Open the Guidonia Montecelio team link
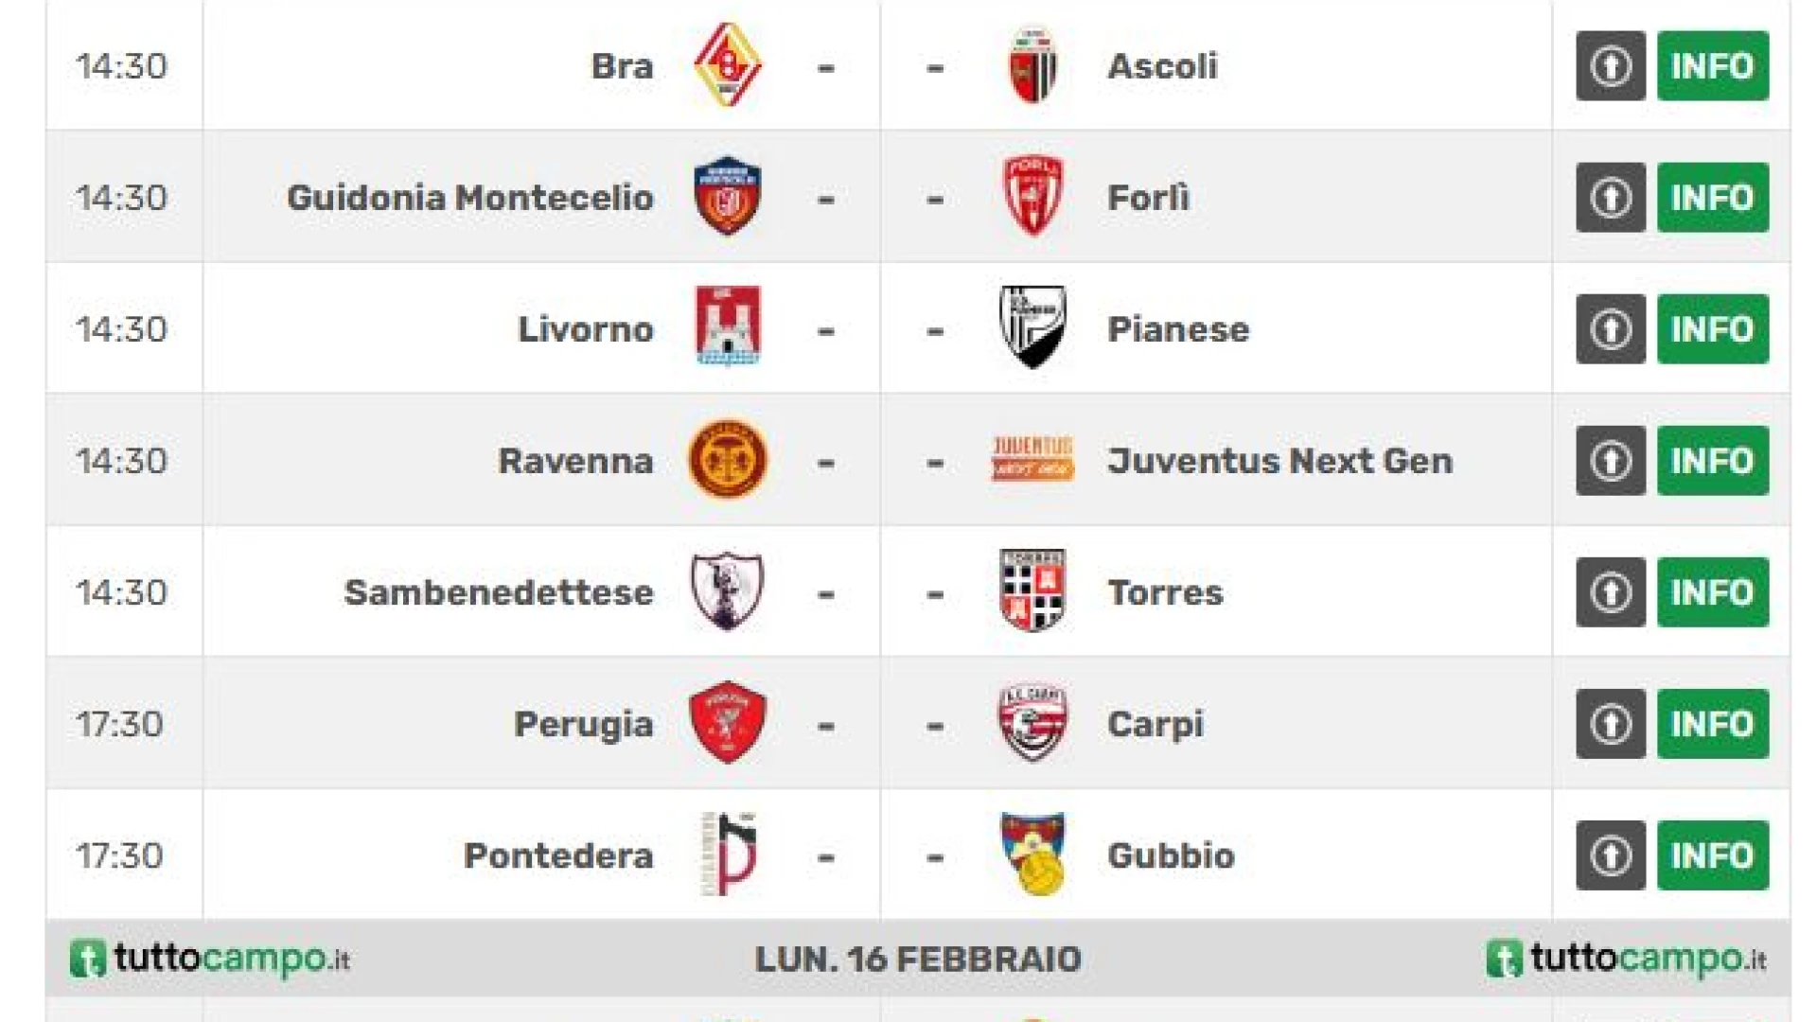1817x1022 pixels. (469, 198)
